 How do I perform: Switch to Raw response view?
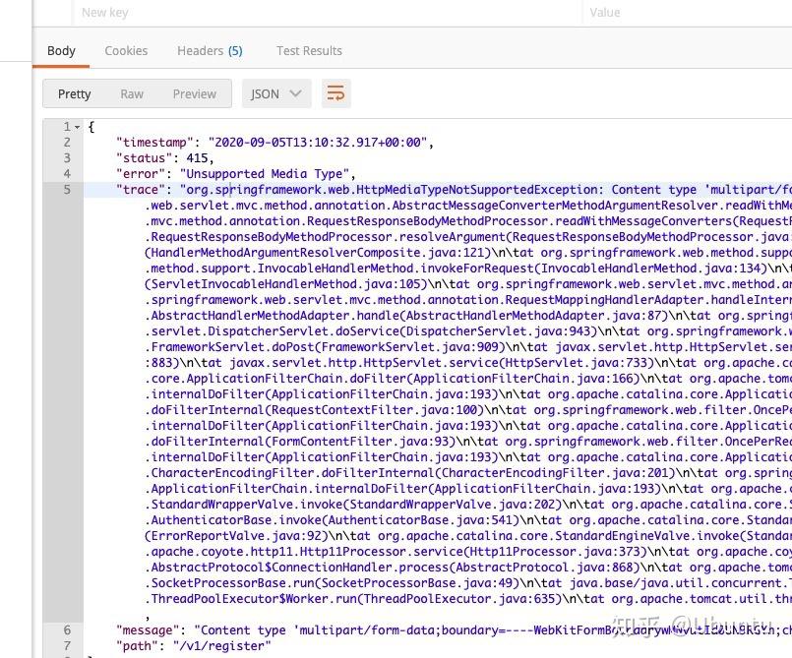click(x=132, y=92)
